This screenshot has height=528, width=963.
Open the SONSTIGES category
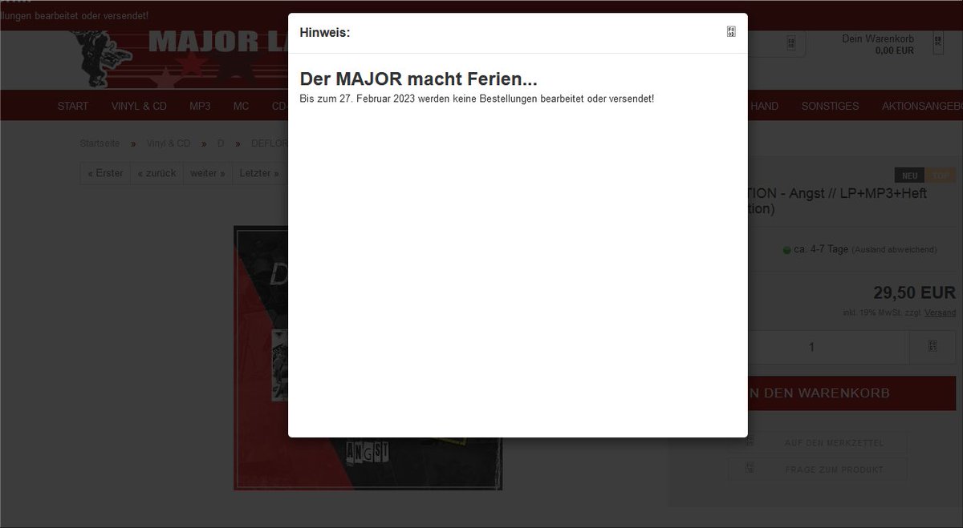point(830,106)
